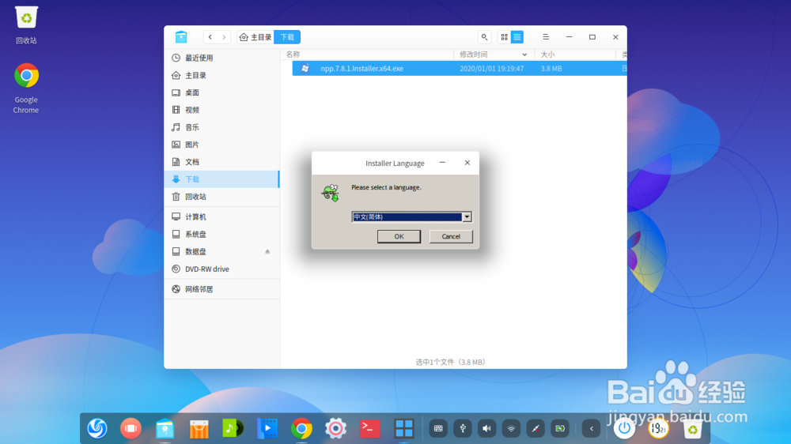The height and width of the screenshot is (444, 791).
Task: Click the exe file icon in list
Action: (305, 69)
